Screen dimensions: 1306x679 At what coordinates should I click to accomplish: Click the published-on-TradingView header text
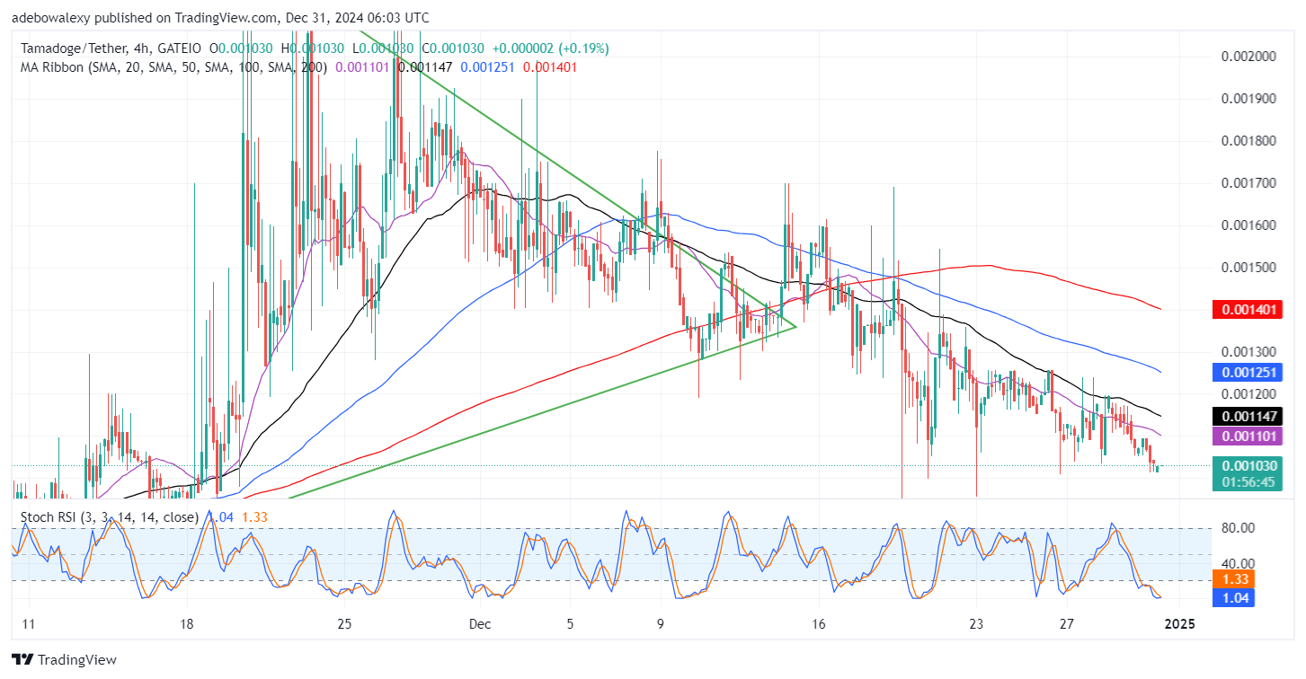pyautogui.click(x=221, y=17)
